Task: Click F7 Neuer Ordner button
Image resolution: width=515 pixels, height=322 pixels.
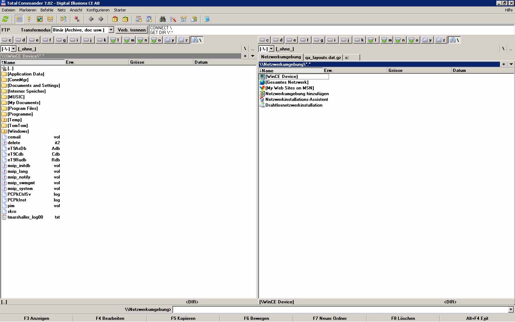Action: [330, 318]
